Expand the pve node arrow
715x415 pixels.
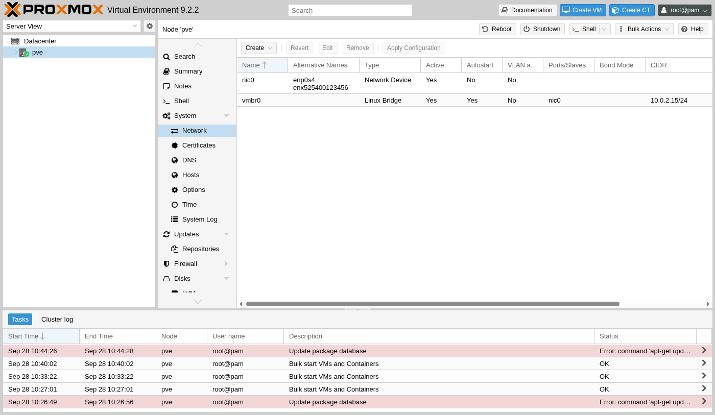[16, 52]
